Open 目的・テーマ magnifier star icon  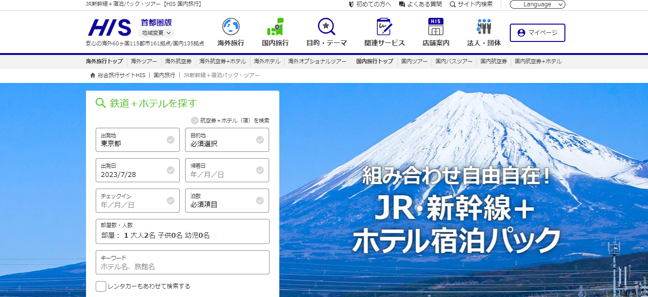coord(326,27)
